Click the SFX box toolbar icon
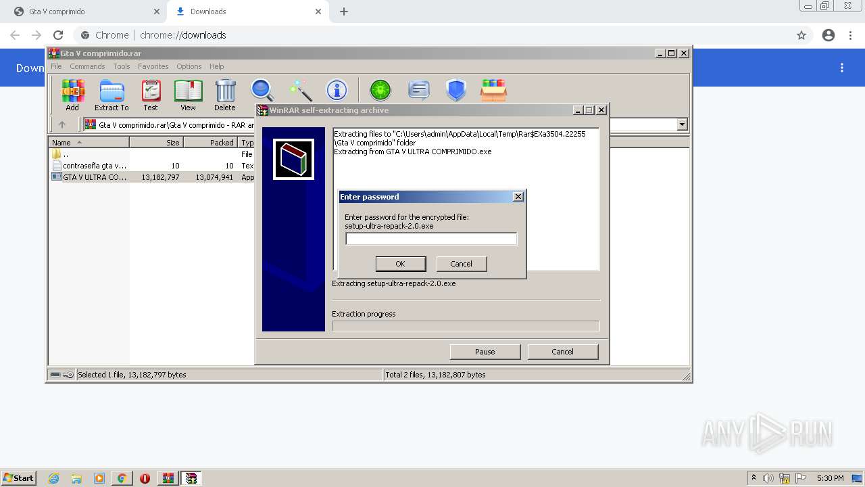Image resolution: width=865 pixels, height=487 pixels. (x=493, y=90)
